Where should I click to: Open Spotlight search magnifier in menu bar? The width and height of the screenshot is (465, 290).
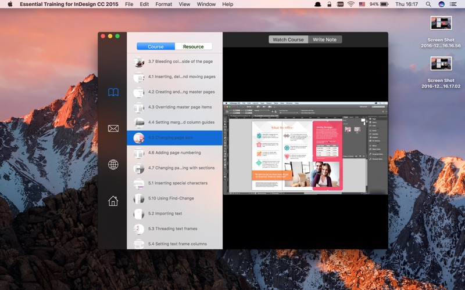coord(428,4)
